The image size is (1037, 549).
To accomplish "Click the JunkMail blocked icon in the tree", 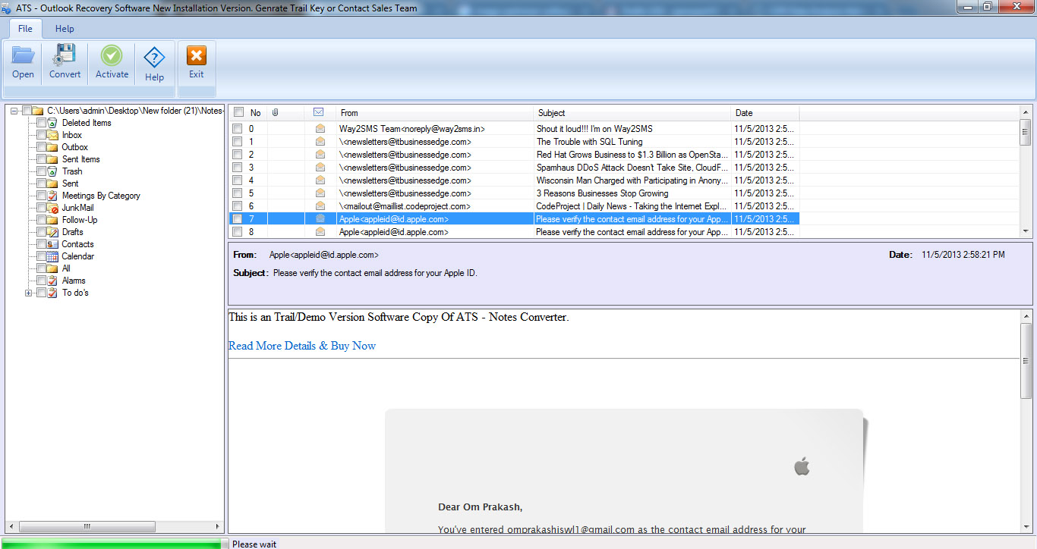I will click(52, 207).
